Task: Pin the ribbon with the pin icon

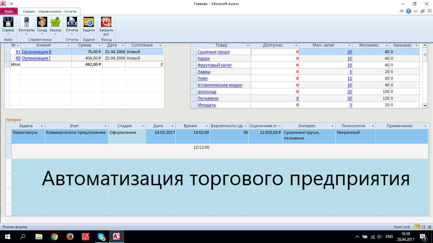Action: tap(402, 11)
